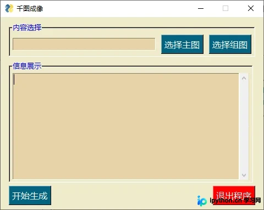Click inside the 信息展示 text area
Viewport: 264px width, 210px height.
click(x=126, y=126)
